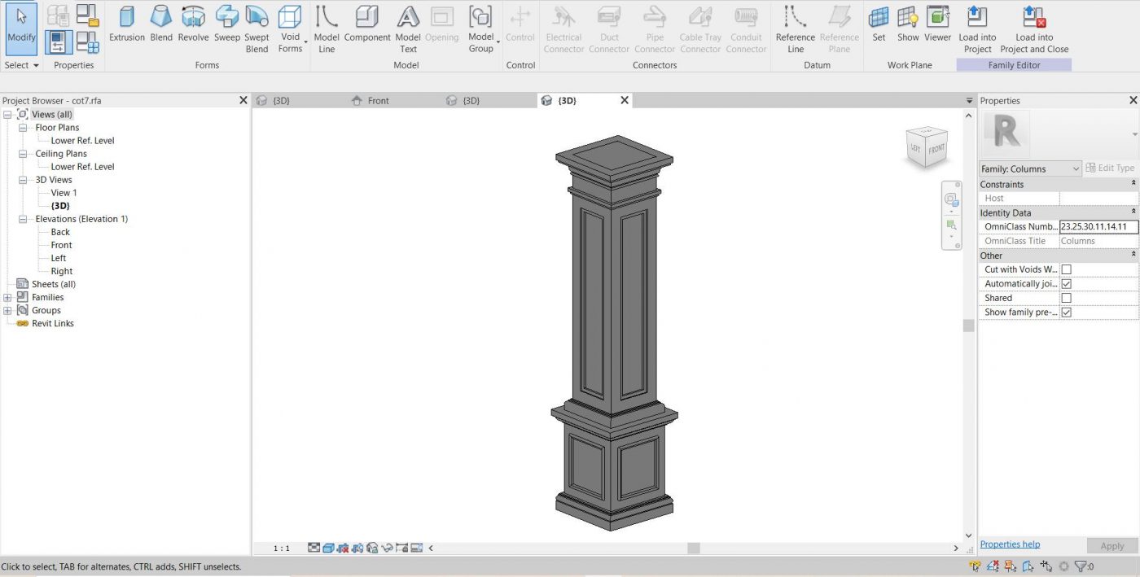The width and height of the screenshot is (1140, 577).
Task: Expand the Families tree node
Action: pyautogui.click(x=7, y=297)
